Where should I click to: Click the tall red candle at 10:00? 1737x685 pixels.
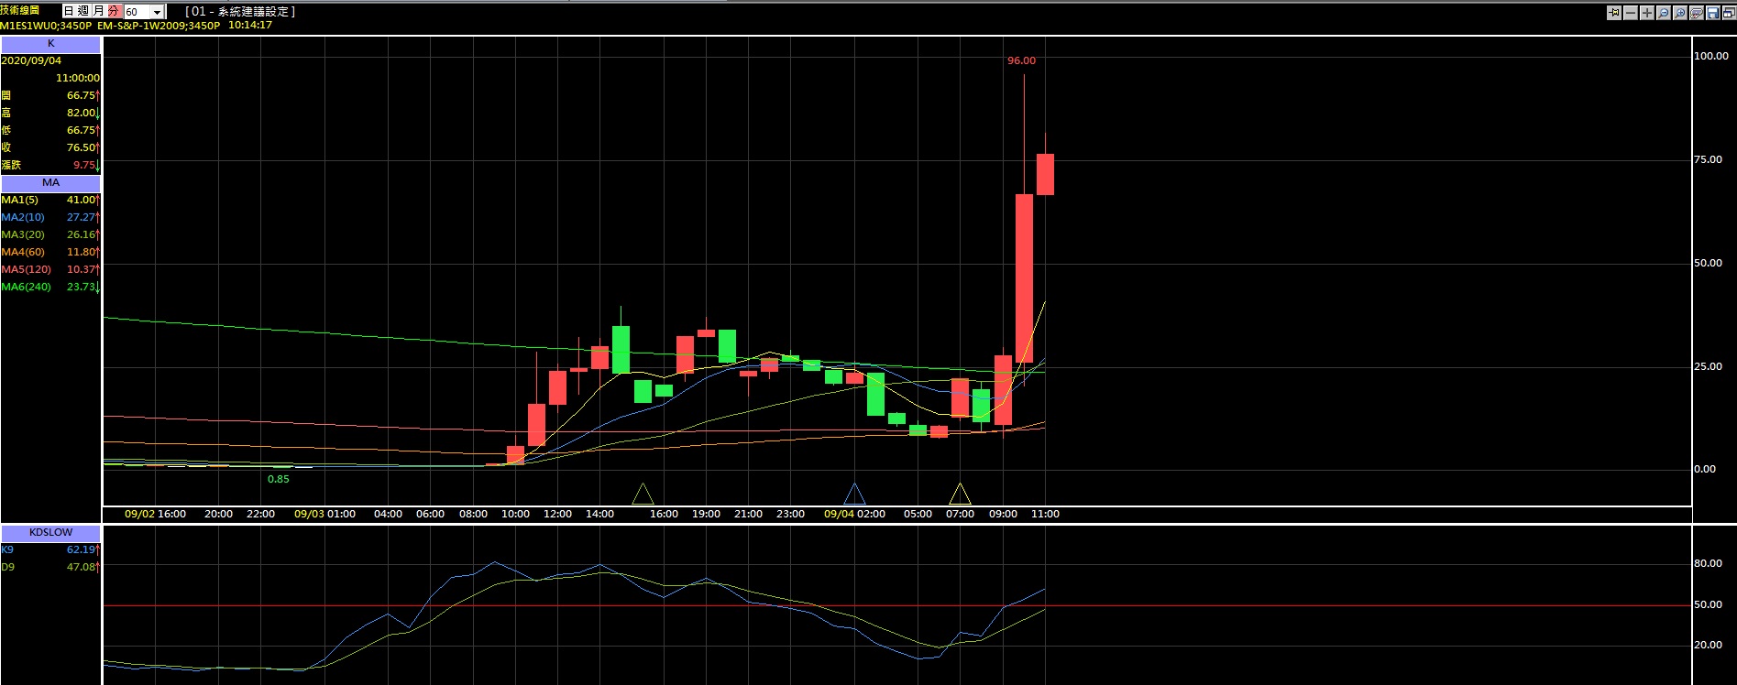(x=1024, y=278)
